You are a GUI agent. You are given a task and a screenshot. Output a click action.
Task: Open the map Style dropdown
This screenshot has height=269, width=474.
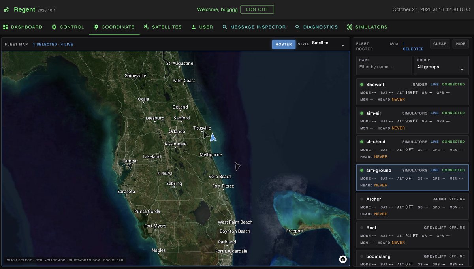click(x=329, y=44)
